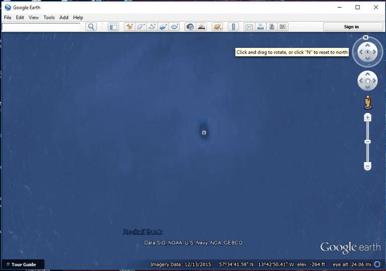
Task: Open the View menu
Action: coord(34,17)
